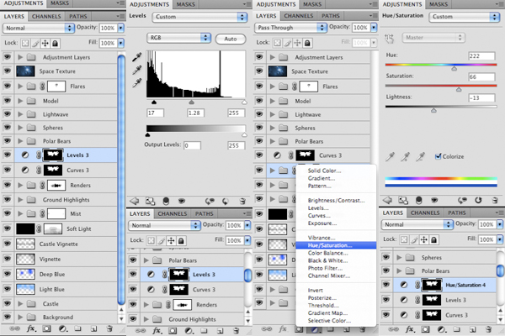Toggle visibility of the Castle Vignette layer
The width and height of the screenshot is (505, 336).
7,244
